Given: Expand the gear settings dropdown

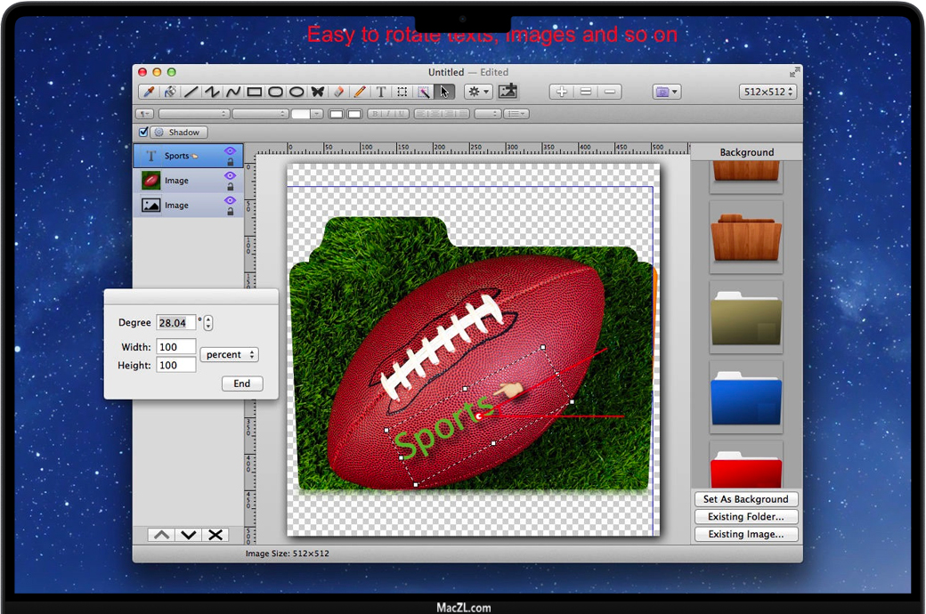Looking at the screenshot, I should pos(478,92).
